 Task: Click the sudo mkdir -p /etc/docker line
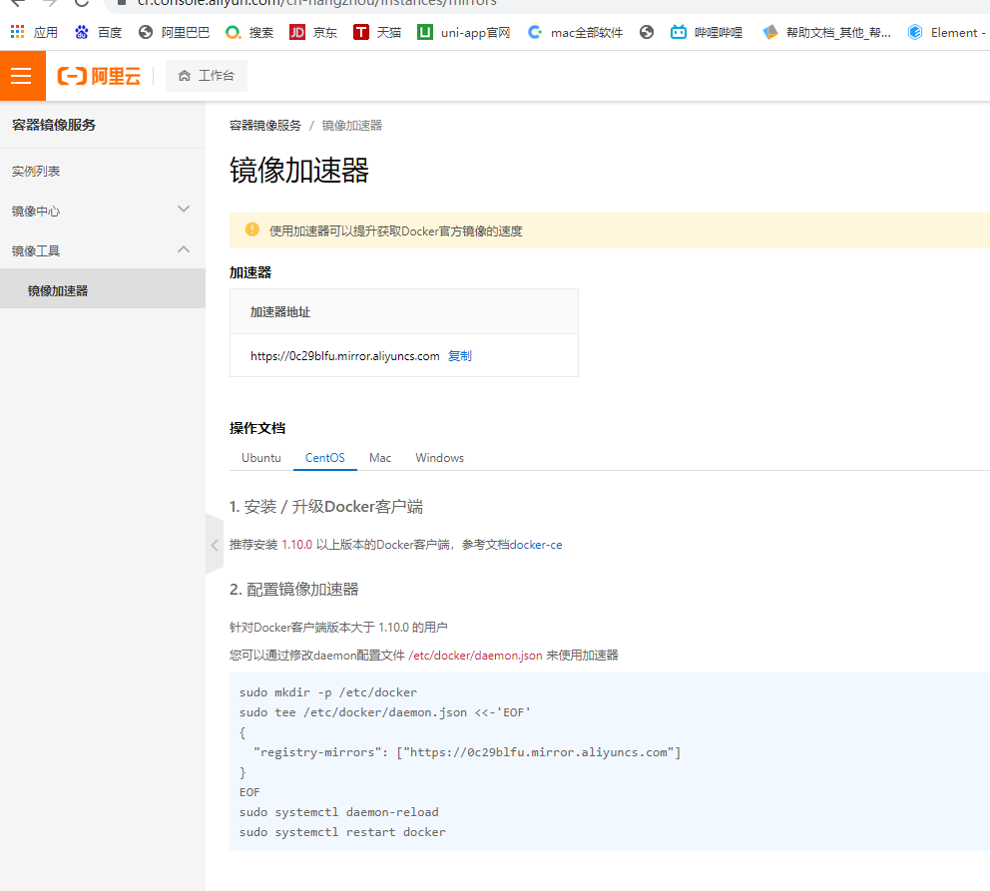point(328,692)
